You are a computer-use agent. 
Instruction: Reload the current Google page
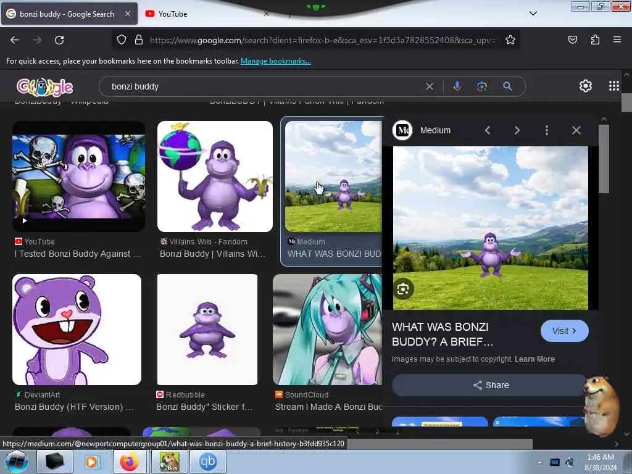[59, 40]
